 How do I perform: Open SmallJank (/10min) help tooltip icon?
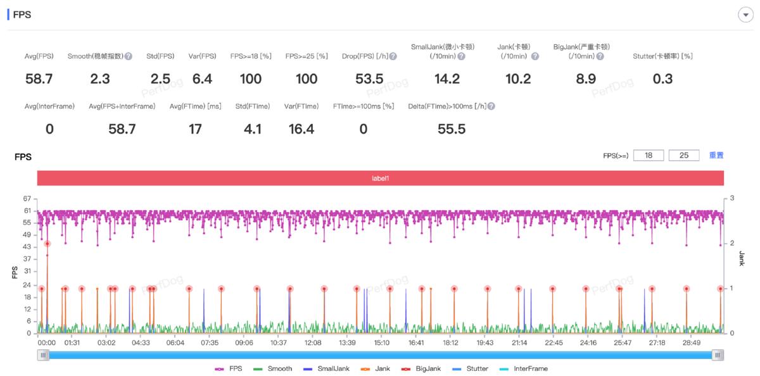[x=461, y=56]
